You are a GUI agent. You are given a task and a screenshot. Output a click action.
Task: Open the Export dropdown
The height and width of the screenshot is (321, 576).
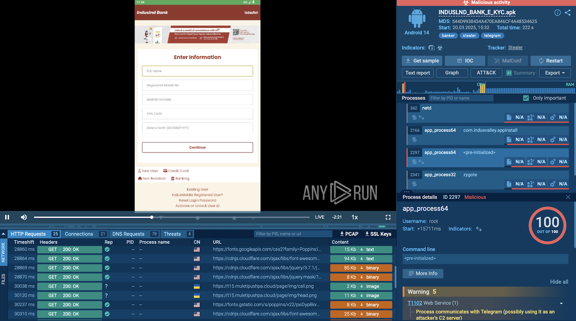(x=555, y=73)
